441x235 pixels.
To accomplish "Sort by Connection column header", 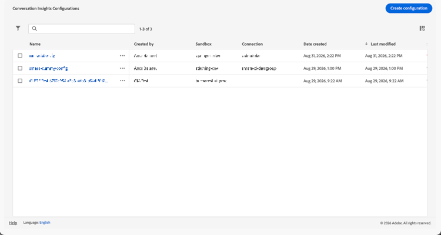I will 252,44.
